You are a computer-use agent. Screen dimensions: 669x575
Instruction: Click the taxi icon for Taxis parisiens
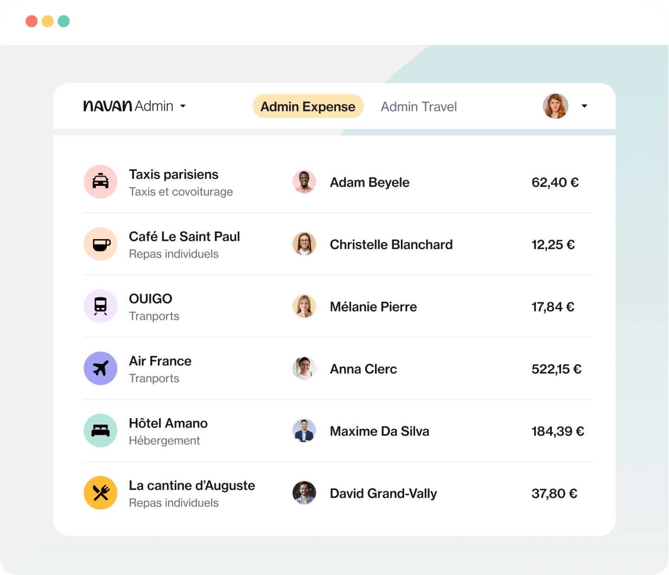pos(100,182)
